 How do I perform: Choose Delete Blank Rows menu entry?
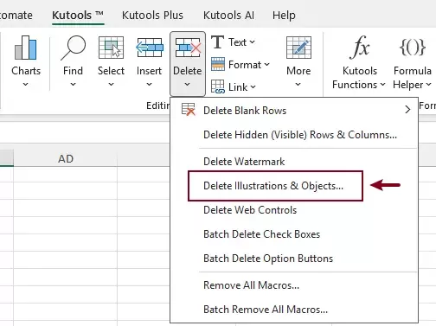pyautogui.click(x=294, y=110)
